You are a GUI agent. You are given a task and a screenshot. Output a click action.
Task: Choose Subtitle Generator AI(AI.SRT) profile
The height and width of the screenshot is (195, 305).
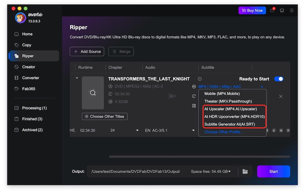[x=230, y=124]
